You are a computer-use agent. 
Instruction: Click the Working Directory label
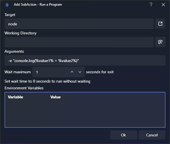[x=20, y=33]
